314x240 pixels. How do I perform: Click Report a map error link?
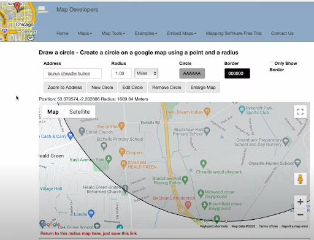coord(294,227)
